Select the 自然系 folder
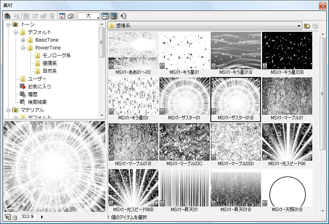This screenshot has height=224, width=329. pyautogui.click(x=50, y=71)
